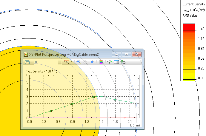
Task: Fit the plot to window with the fit icon
Action: coord(92,62)
